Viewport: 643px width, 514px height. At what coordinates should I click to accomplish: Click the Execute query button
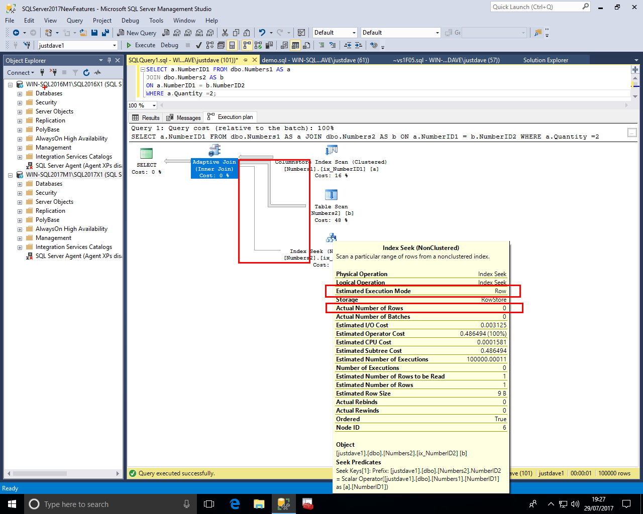(141, 45)
